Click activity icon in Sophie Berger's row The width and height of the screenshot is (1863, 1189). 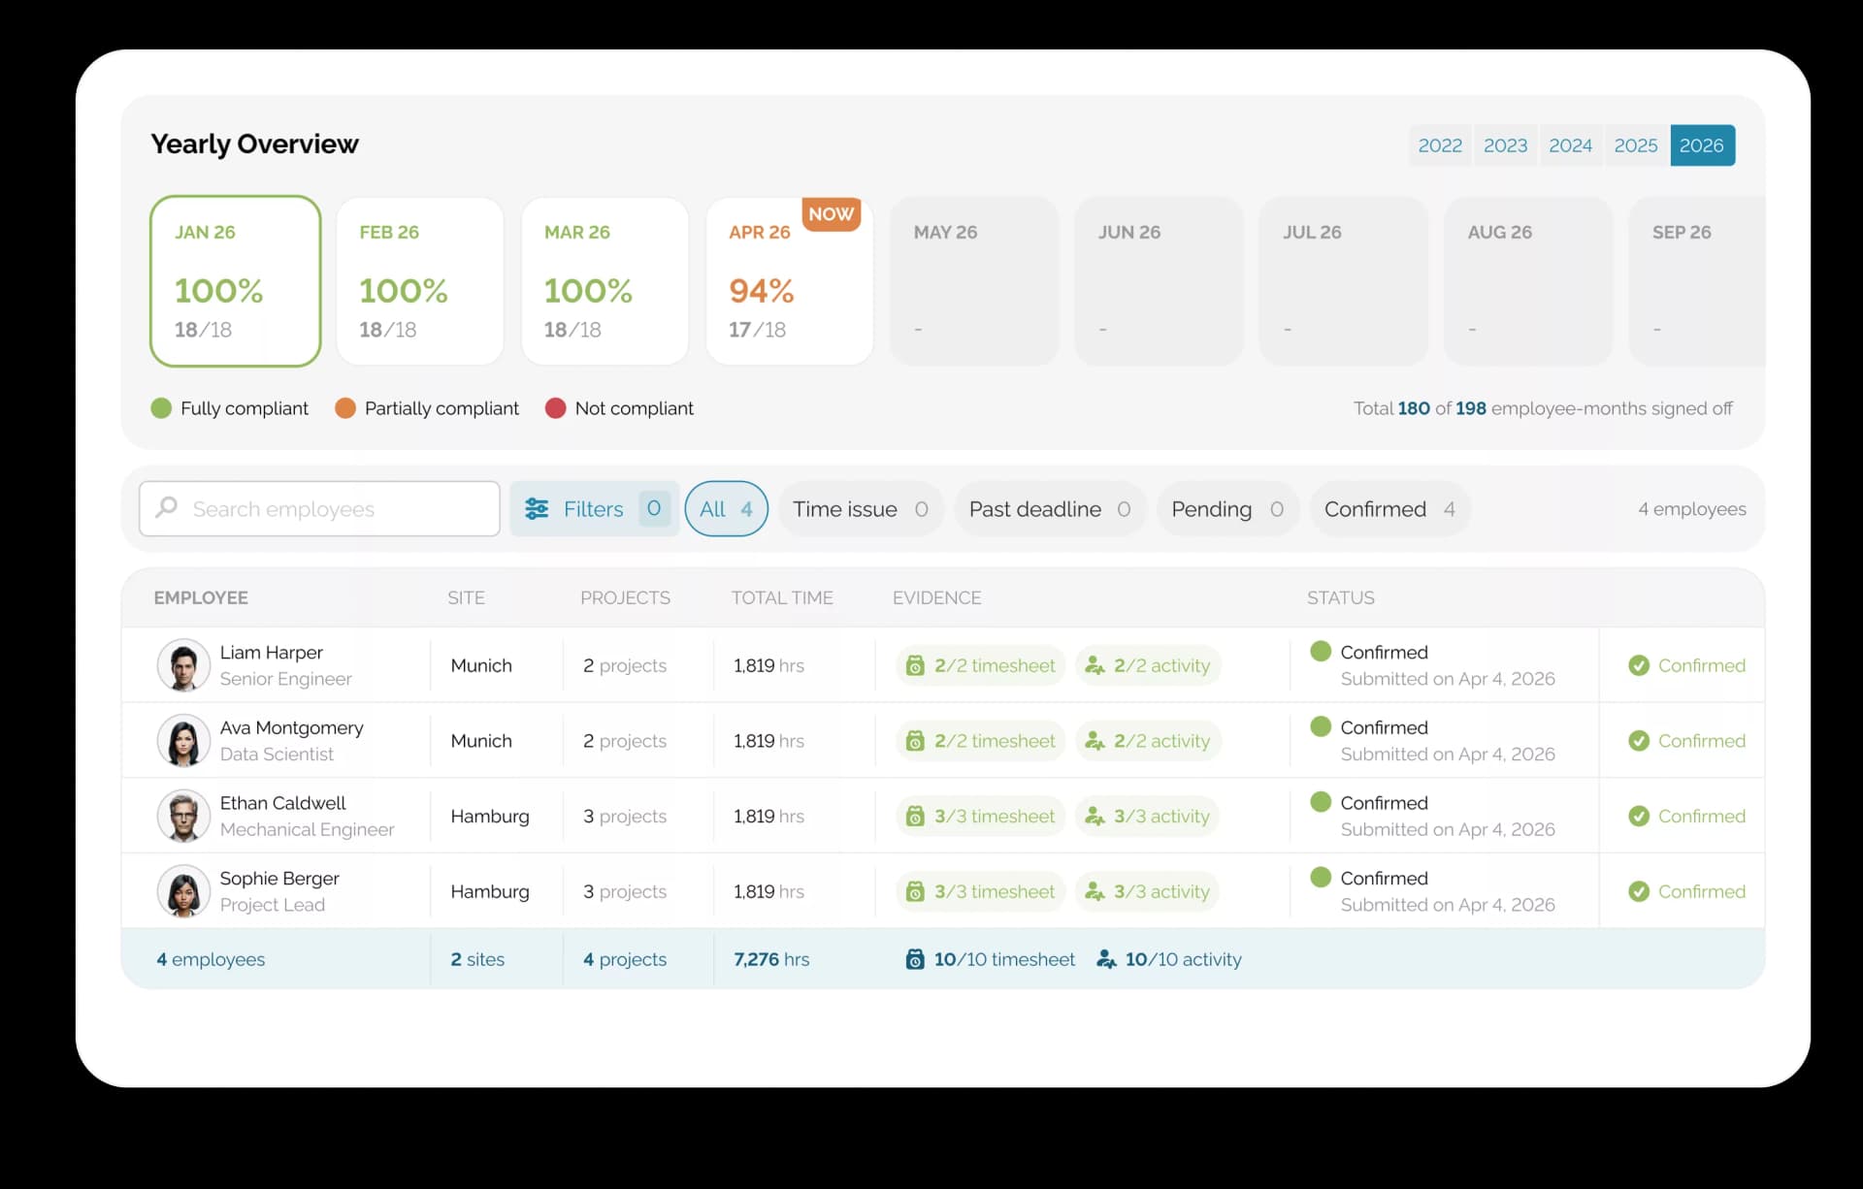click(x=1095, y=891)
